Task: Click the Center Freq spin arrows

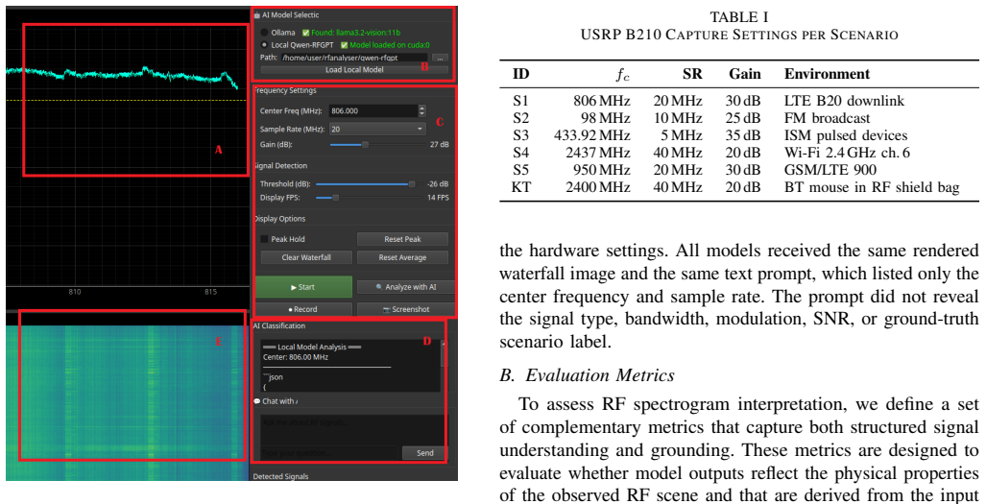Action: point(421,110)
